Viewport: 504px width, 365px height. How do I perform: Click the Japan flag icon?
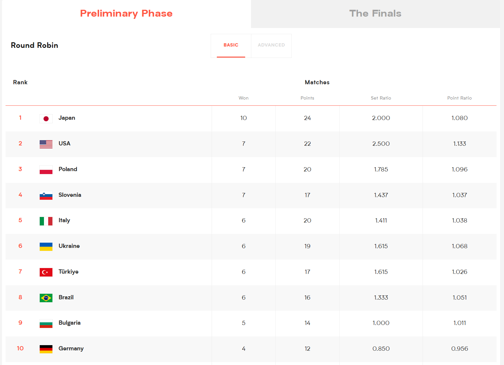point(46,119)
